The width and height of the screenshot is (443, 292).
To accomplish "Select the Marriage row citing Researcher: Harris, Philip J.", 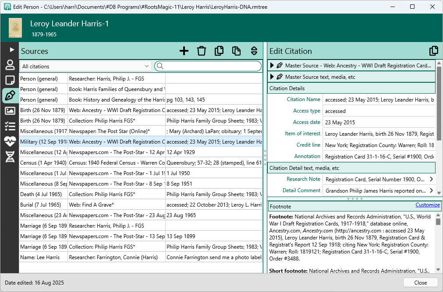I will pos(141,226).
